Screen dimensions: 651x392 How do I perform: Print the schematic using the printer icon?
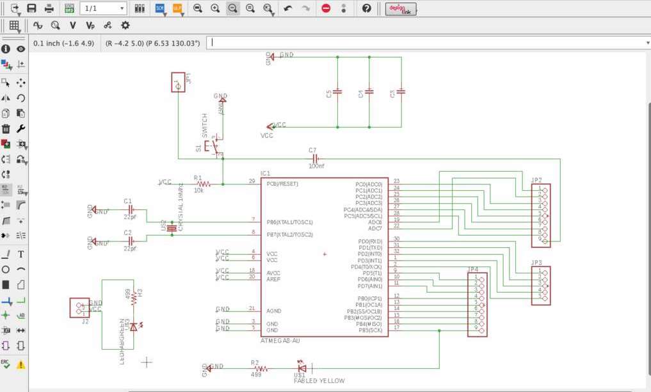49,8
